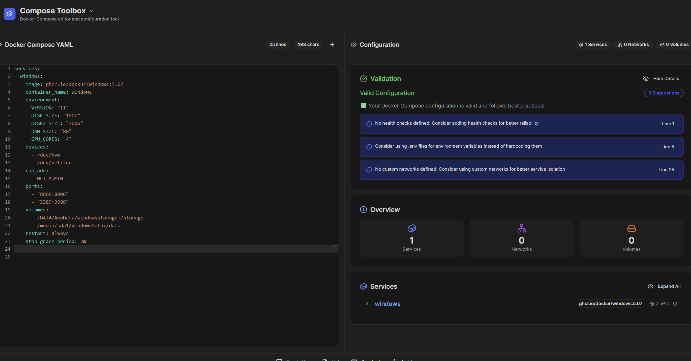The height and width of the screenshot is (361, 691).
Task: Click the Volumes drive icon in Overview
Action: click(x=631, y=229)
